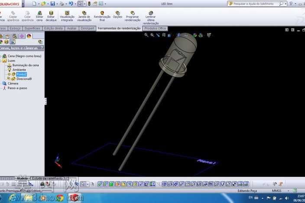Click the Plano1 label in viewport
The width and height of the screenshot is (305, 203).
pos(206,161)
